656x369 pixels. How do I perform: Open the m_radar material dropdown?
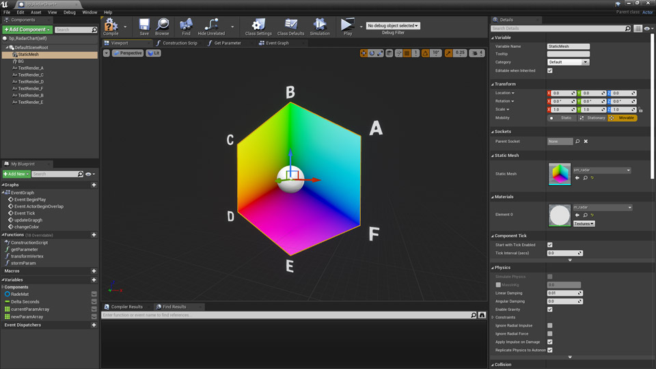[603, 208]
